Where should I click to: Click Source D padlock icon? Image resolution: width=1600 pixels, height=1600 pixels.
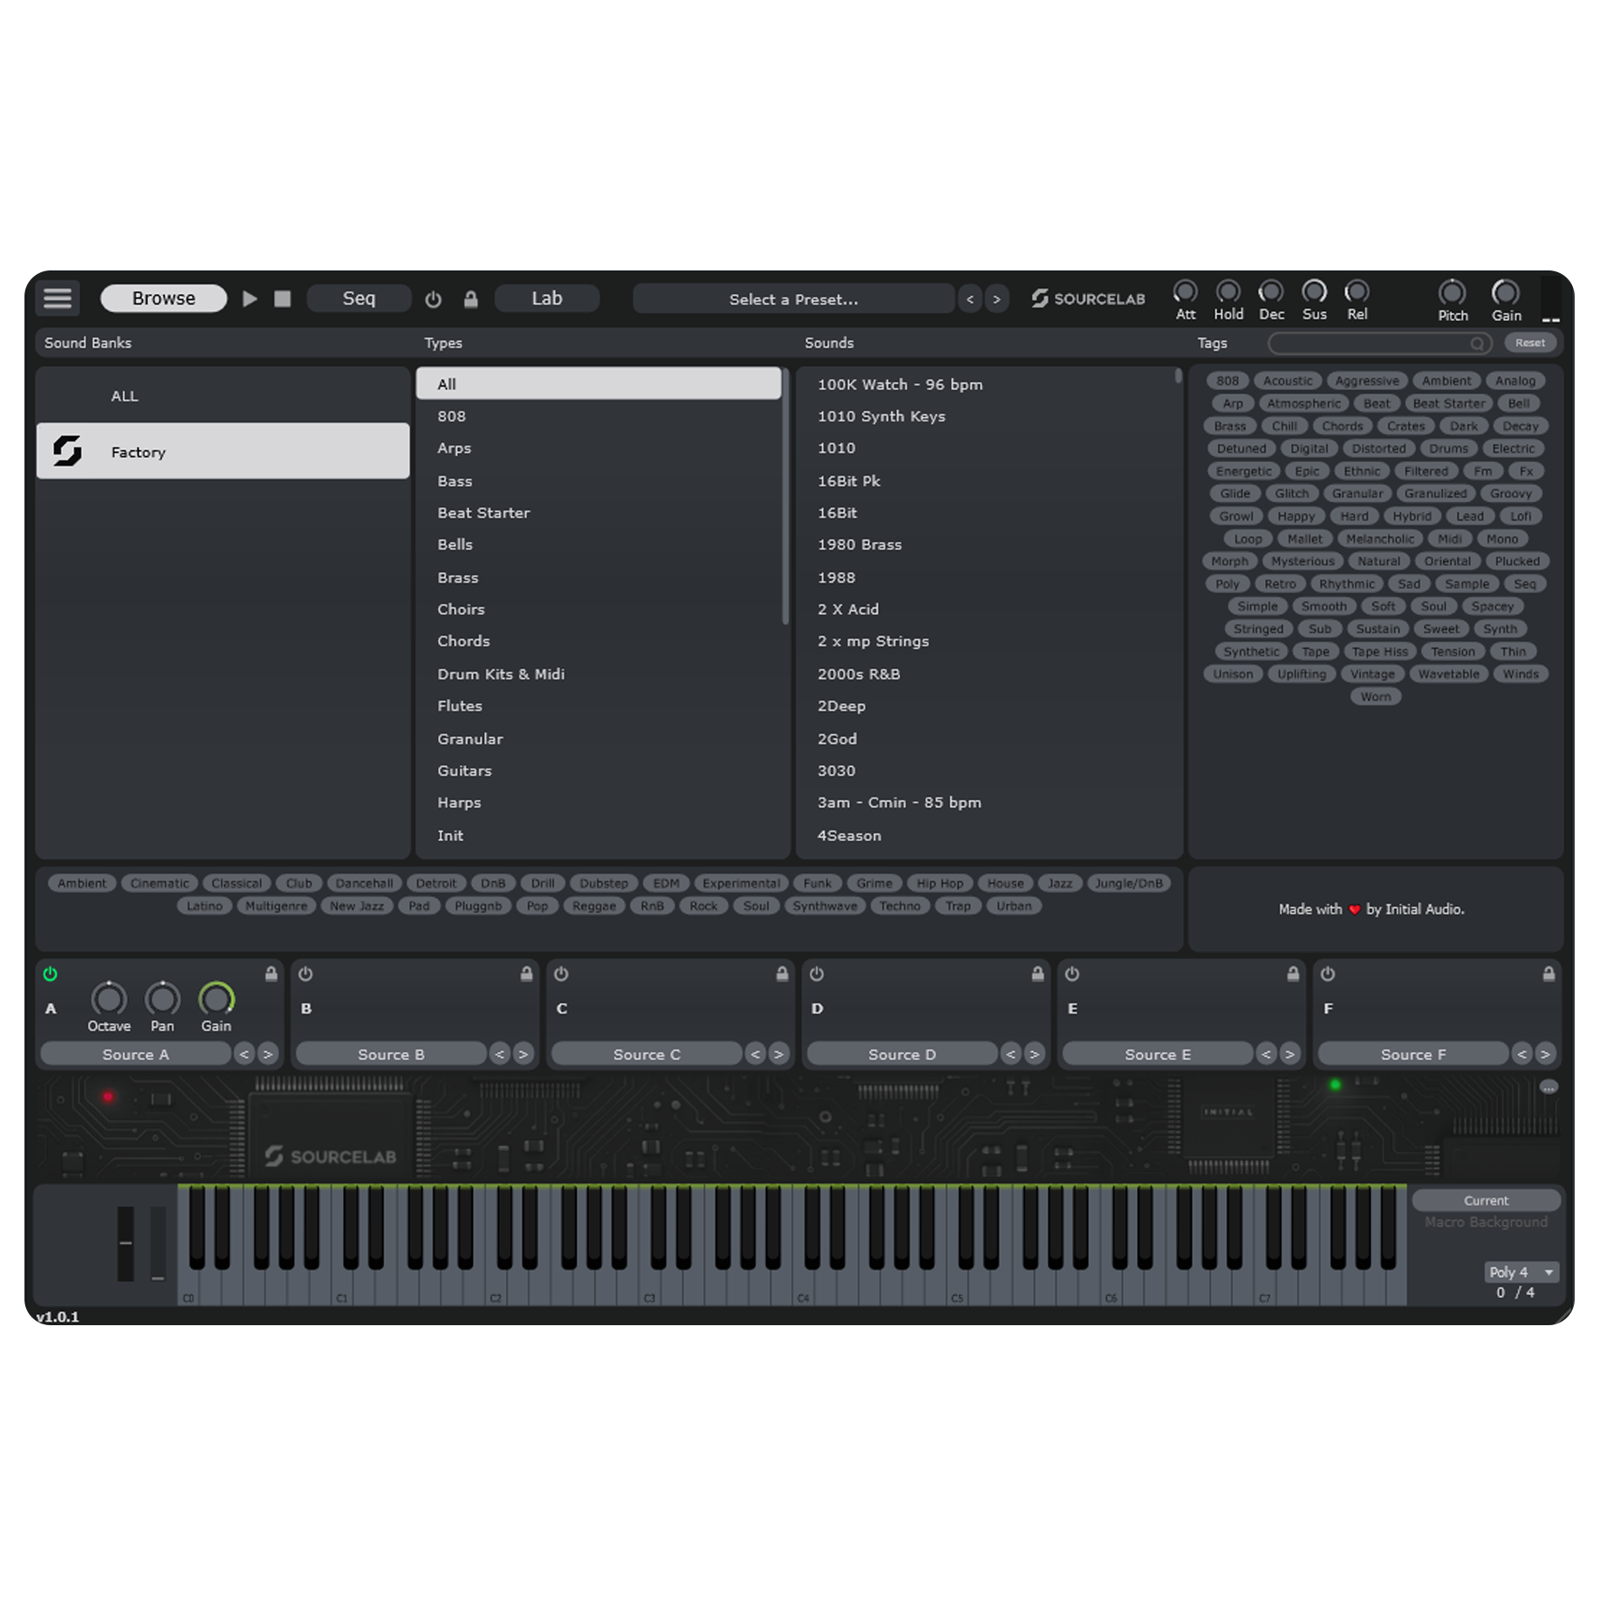[1037, 974]
